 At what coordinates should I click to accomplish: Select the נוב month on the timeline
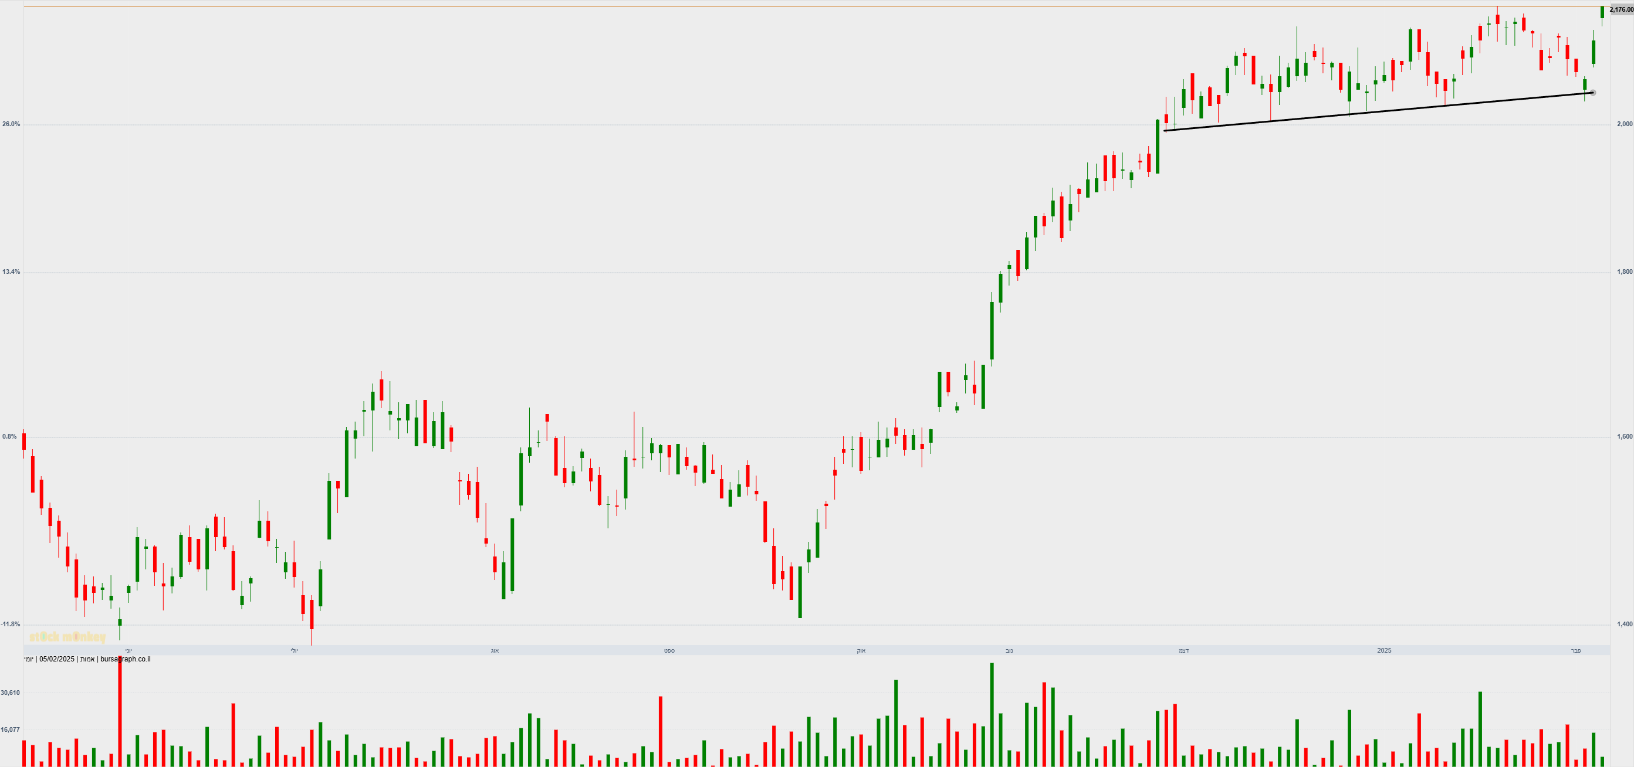click(1009, 651)
